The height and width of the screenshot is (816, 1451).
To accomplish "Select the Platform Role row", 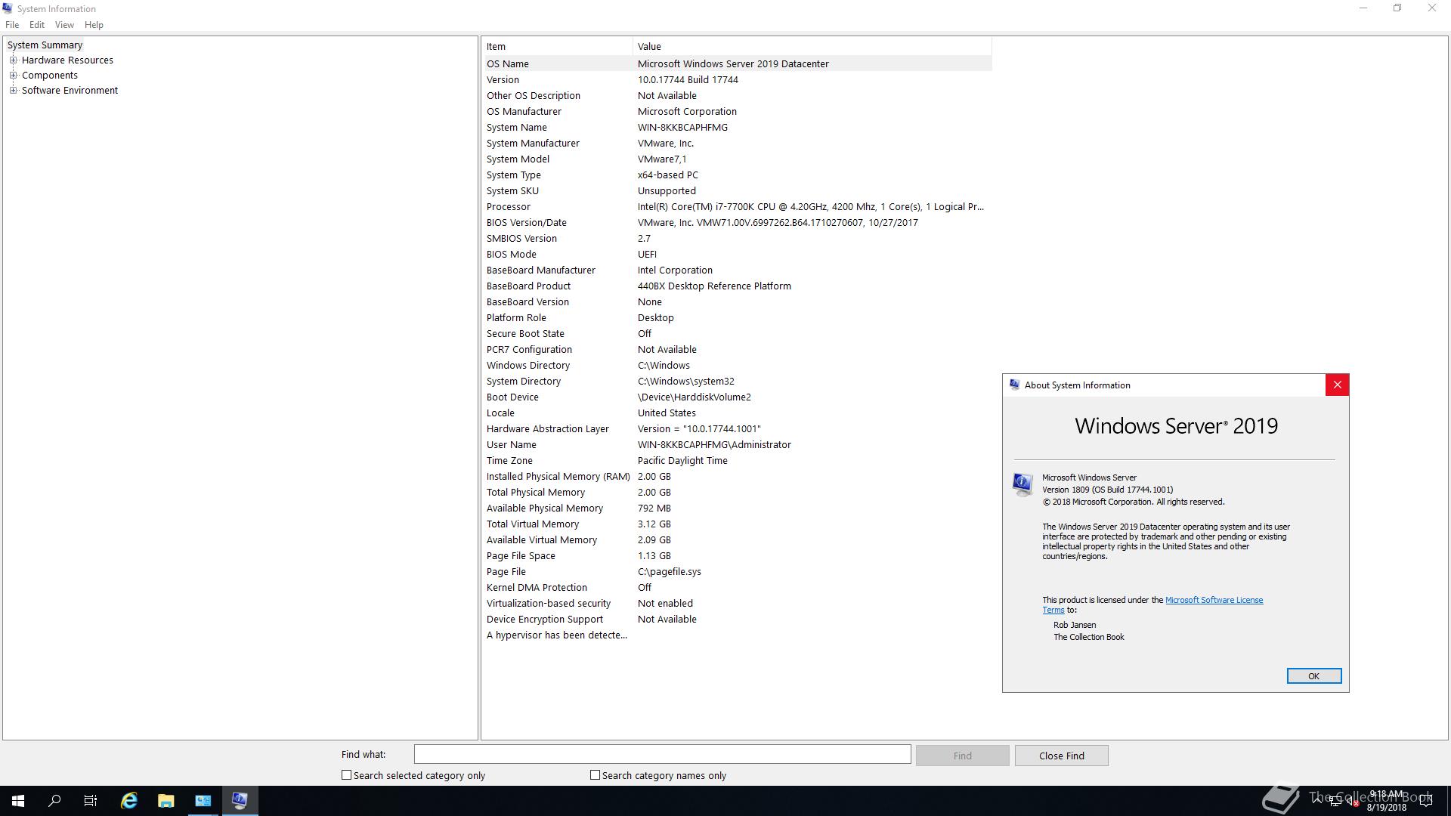I will [x=738, y=317].
